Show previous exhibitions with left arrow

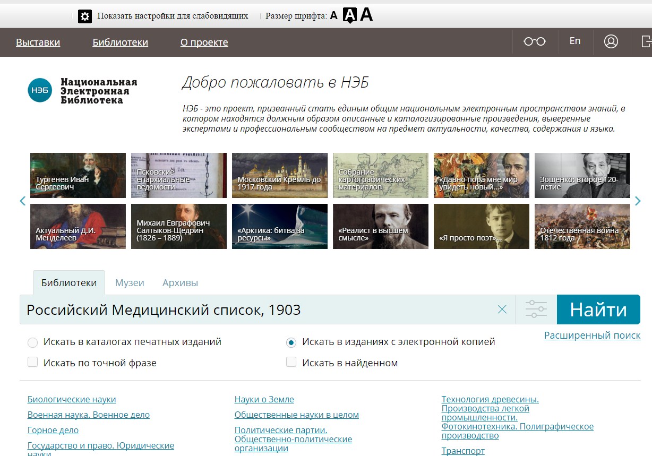click(x=23, y=201)
